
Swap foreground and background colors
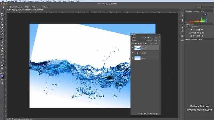3,74
